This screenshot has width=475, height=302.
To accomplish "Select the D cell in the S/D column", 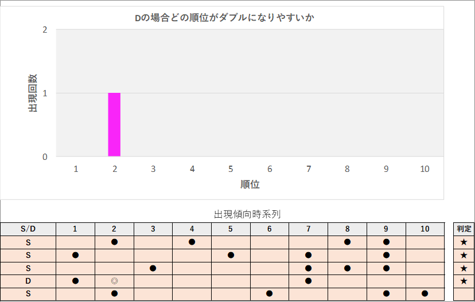I will coord(28,281).
